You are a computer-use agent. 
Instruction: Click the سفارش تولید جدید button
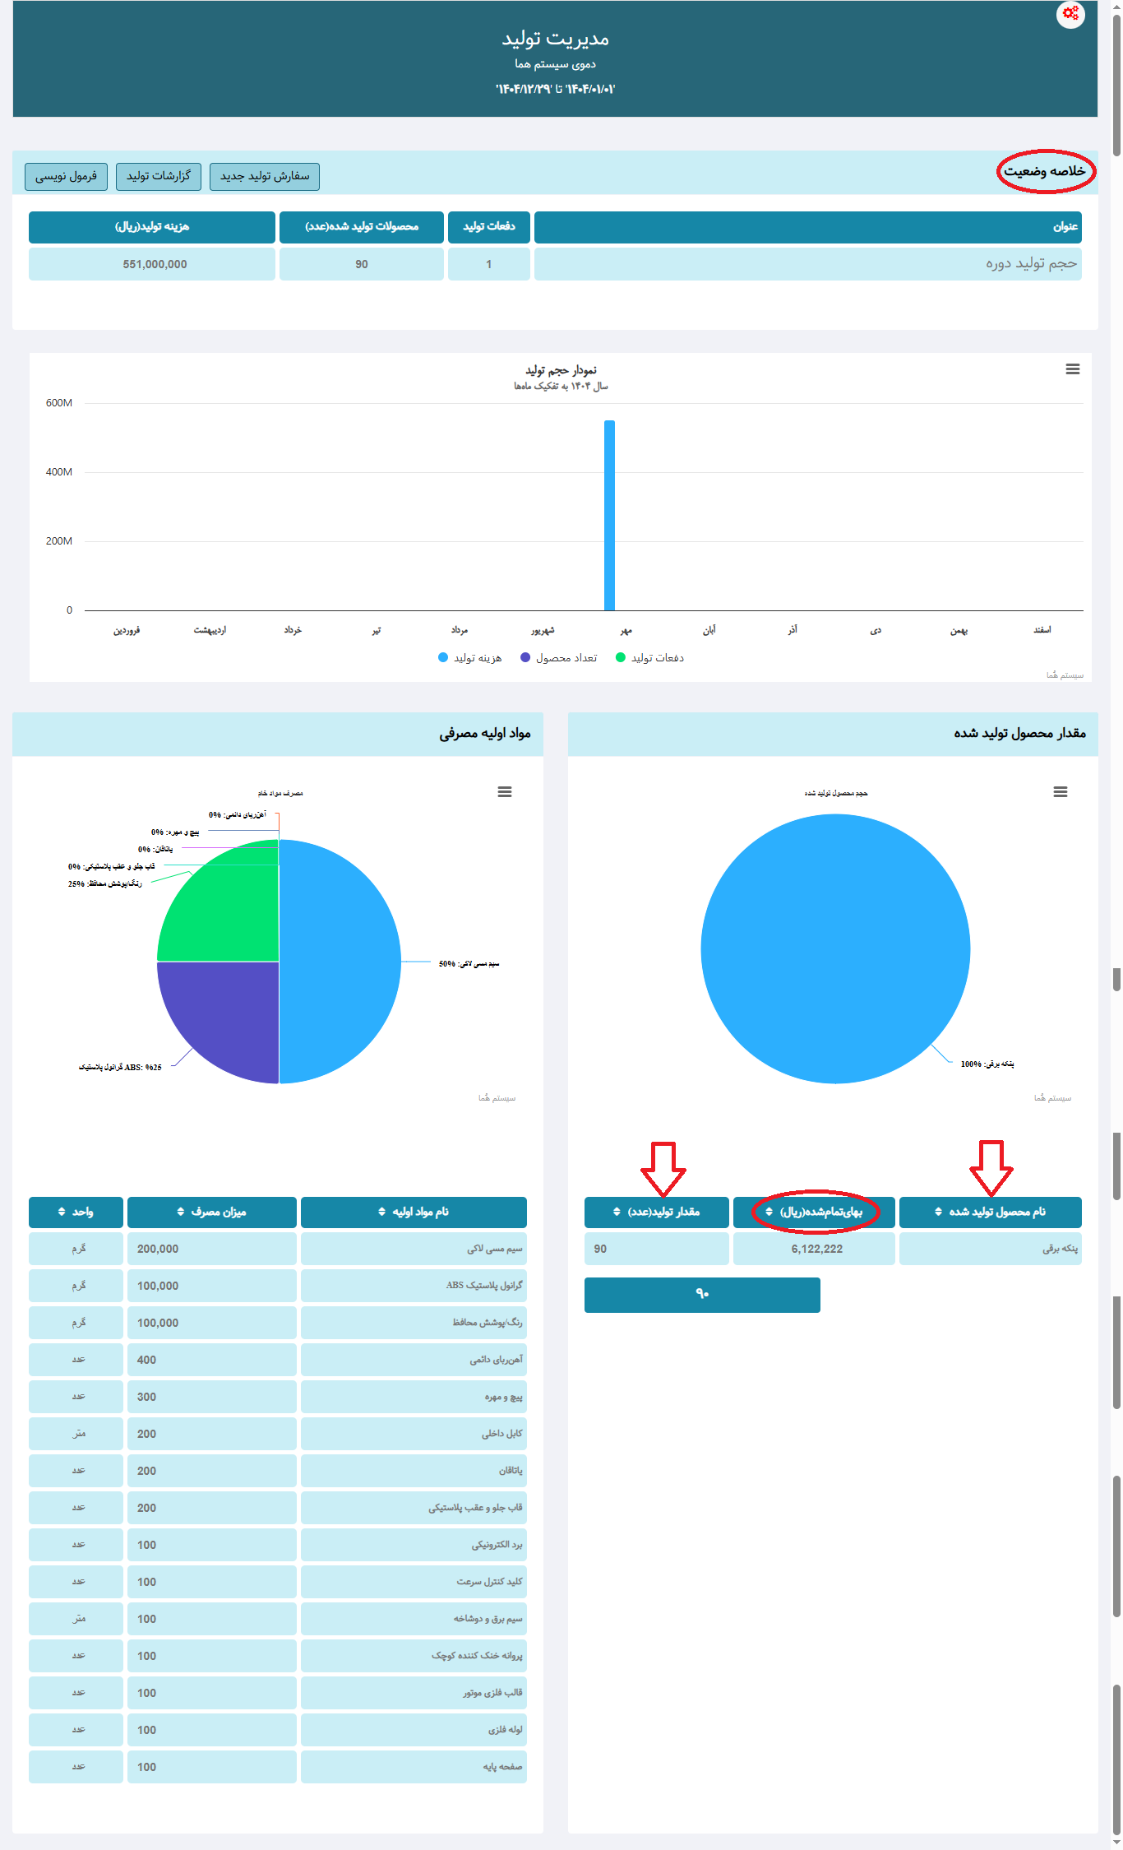pos(265,176)
